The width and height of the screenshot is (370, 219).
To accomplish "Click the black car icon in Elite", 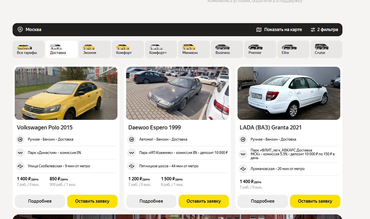I will click(289, 47).
